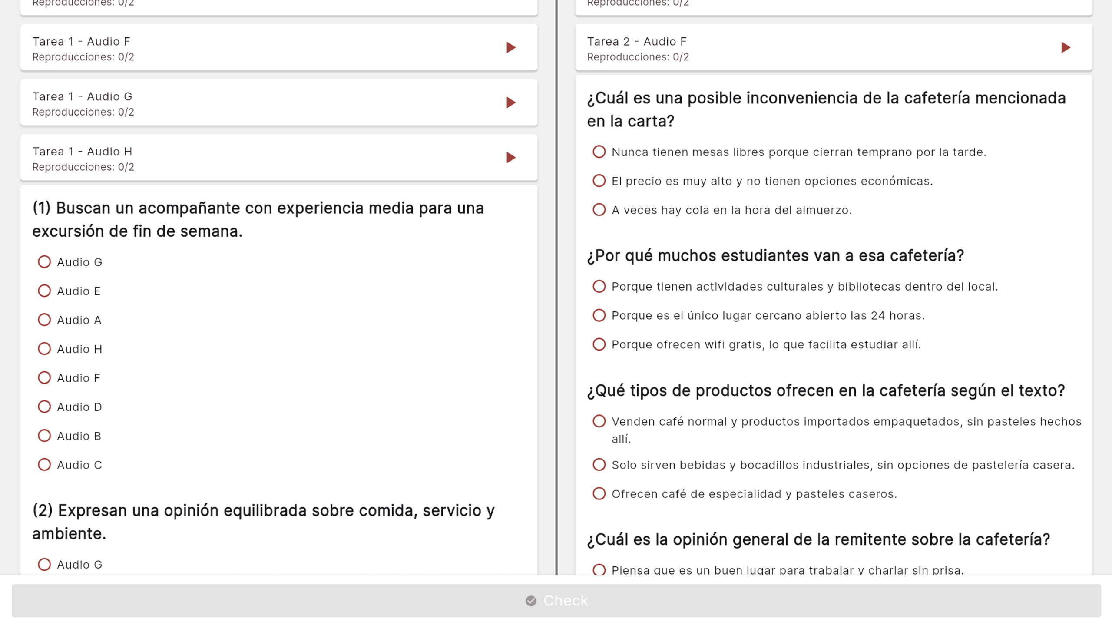Click playback count under Tarea 1 Audio H
The height and width of the screenshot is (625, 1112).
coord(83,167)
